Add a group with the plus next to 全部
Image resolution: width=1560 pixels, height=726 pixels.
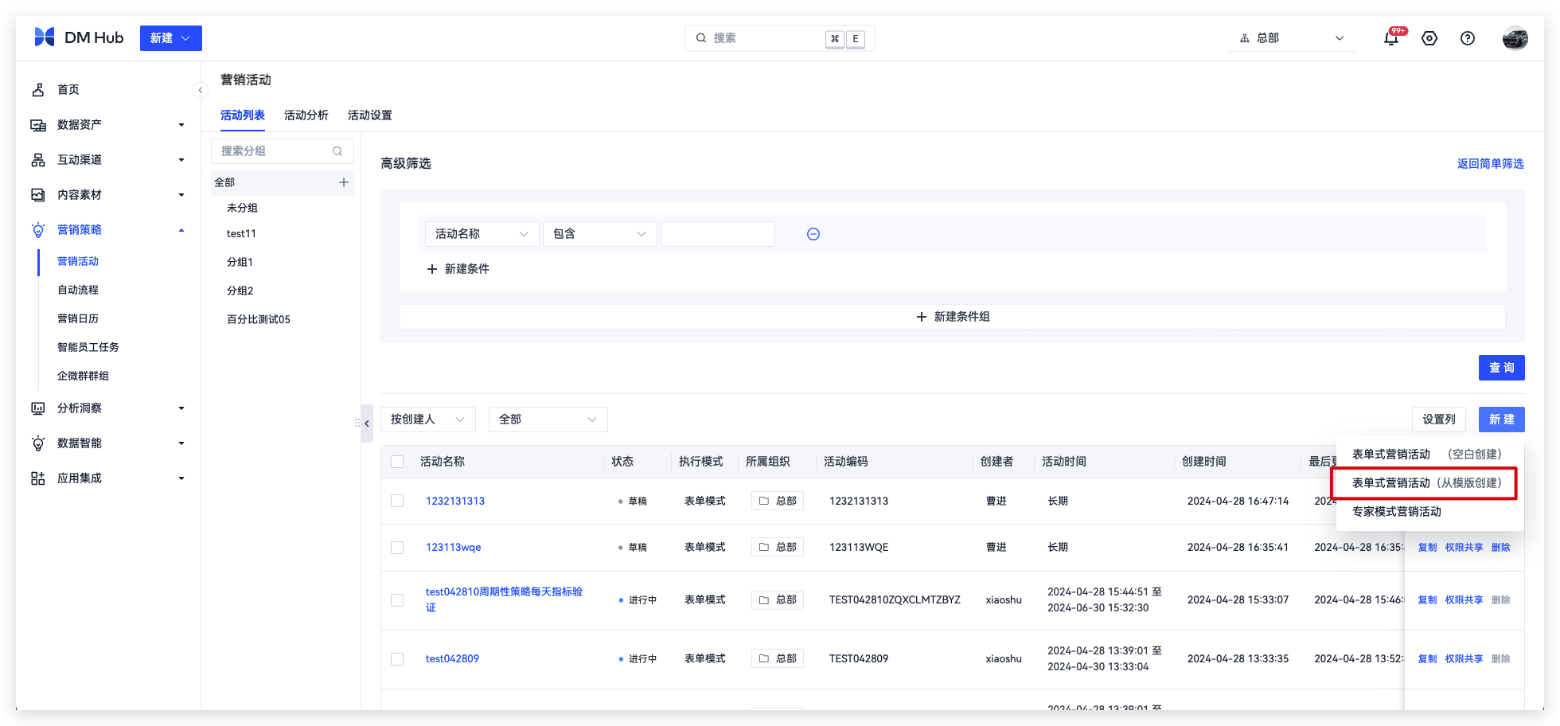(x=344, y=182)
